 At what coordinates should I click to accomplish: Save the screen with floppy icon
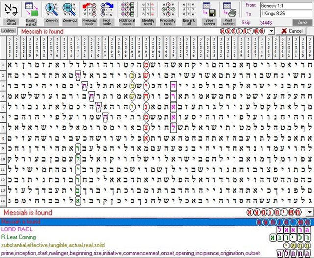point(209,10)
